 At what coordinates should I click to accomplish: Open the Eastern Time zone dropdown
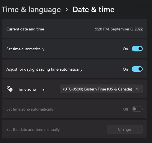pyautogui.click(x=101, y=89)
